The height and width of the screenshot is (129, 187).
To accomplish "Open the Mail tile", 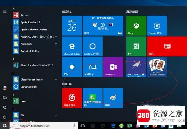I will 103,26.
